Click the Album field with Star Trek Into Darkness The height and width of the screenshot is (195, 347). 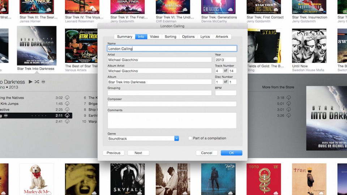pos(159,82)
